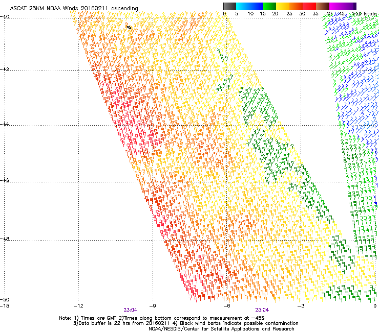Click the note 'Data buffer is 22 hrs from 20160211'
Image resolution: width=379 pixels, height=332 pixels.
(x=122, y=323)
